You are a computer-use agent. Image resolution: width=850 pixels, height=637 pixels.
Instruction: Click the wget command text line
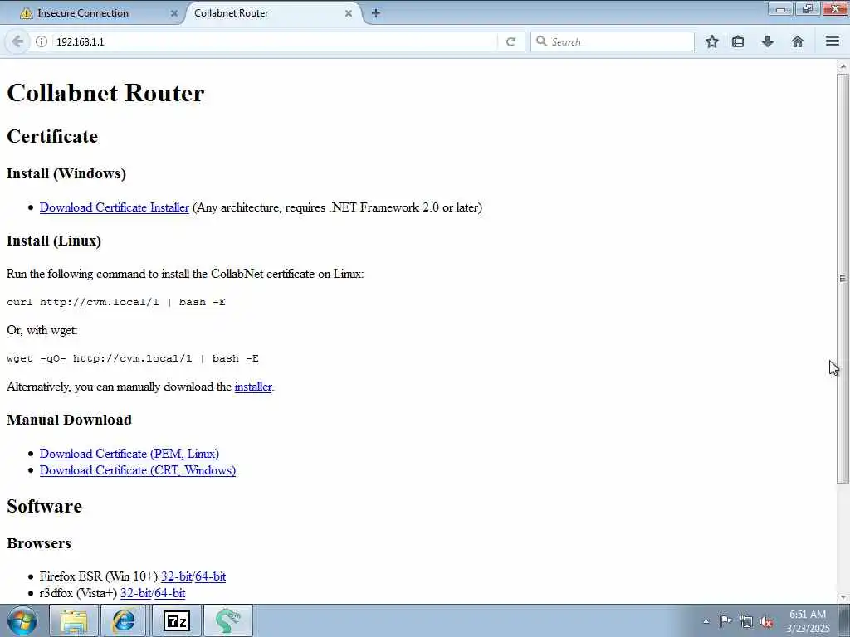click(133, 358)
